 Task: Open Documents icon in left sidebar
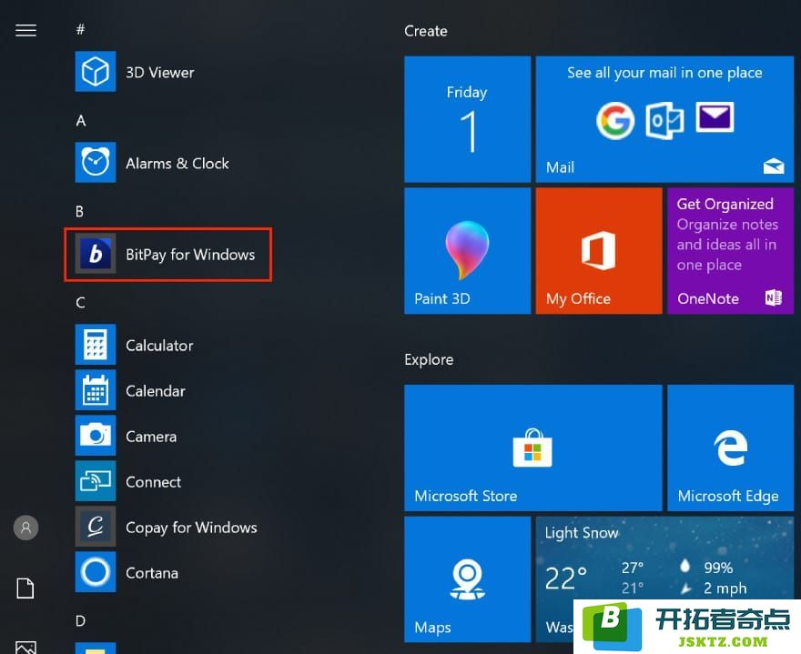click(25, 589)
